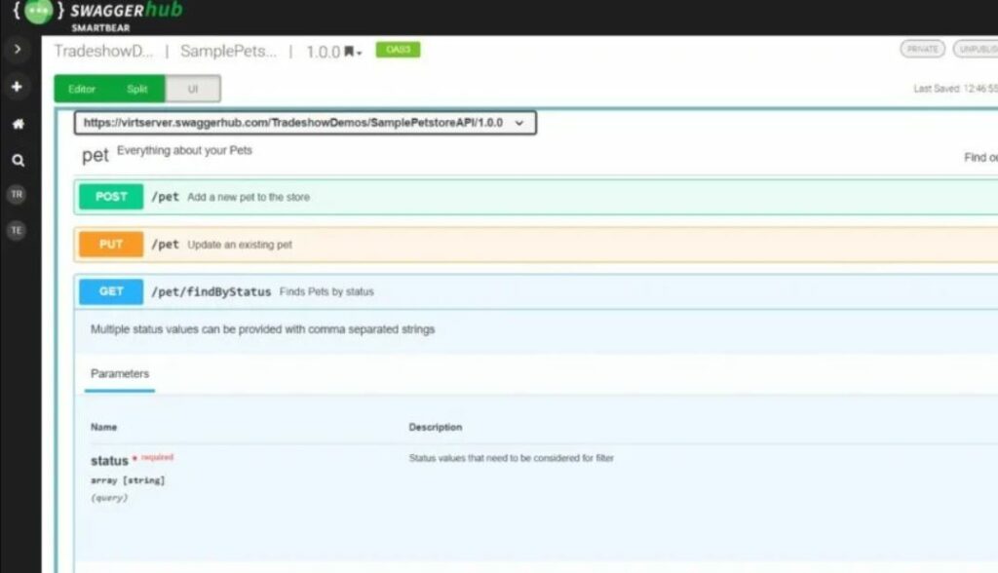Switch to UI view

click(193, 89)
